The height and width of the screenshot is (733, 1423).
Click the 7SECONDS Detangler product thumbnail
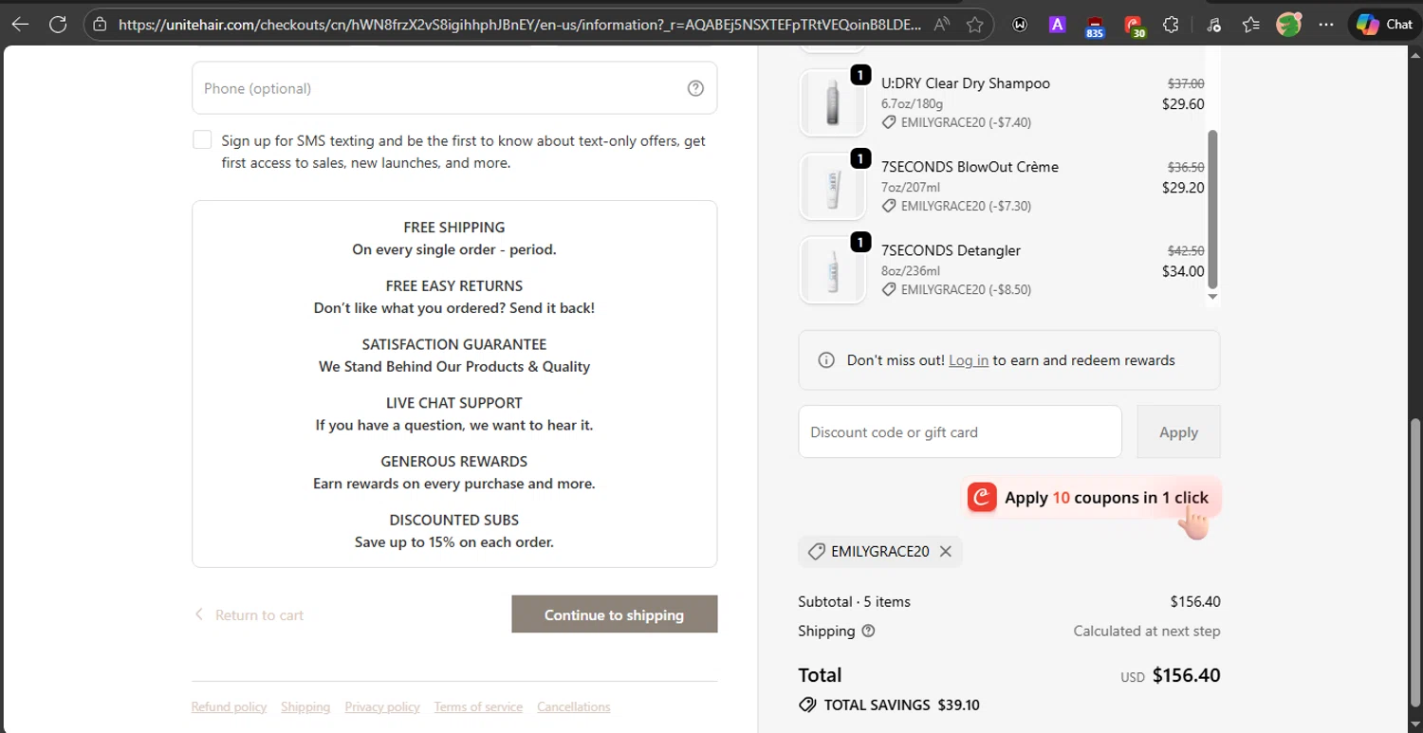[x=832, y=269]
